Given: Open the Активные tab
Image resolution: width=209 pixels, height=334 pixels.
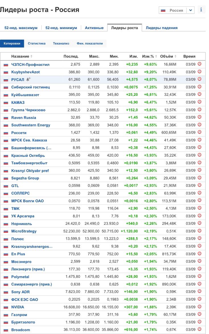Looking at the screenshot, I should click(94, 28).
